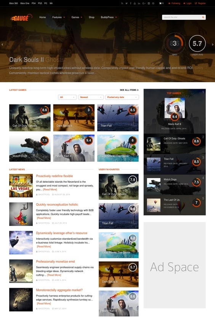Click the Following link in top bar

tap(174, 3)
